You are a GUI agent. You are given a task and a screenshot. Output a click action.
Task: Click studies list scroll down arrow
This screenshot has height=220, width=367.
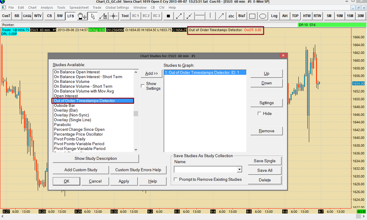(136, 149)
